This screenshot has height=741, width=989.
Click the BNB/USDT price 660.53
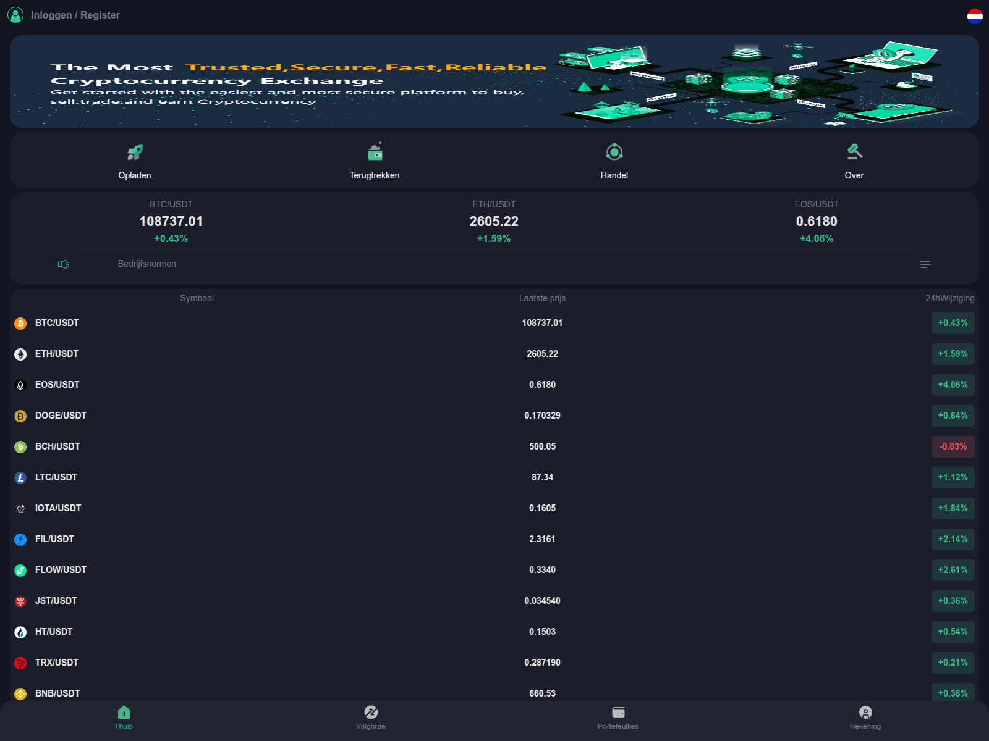543,693
